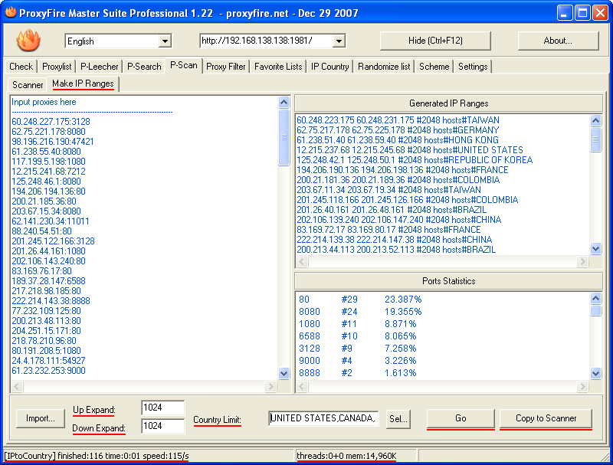Switch to the Scheme tab
The width and height of the screenshot is (613, 465).
coord(434,67)
